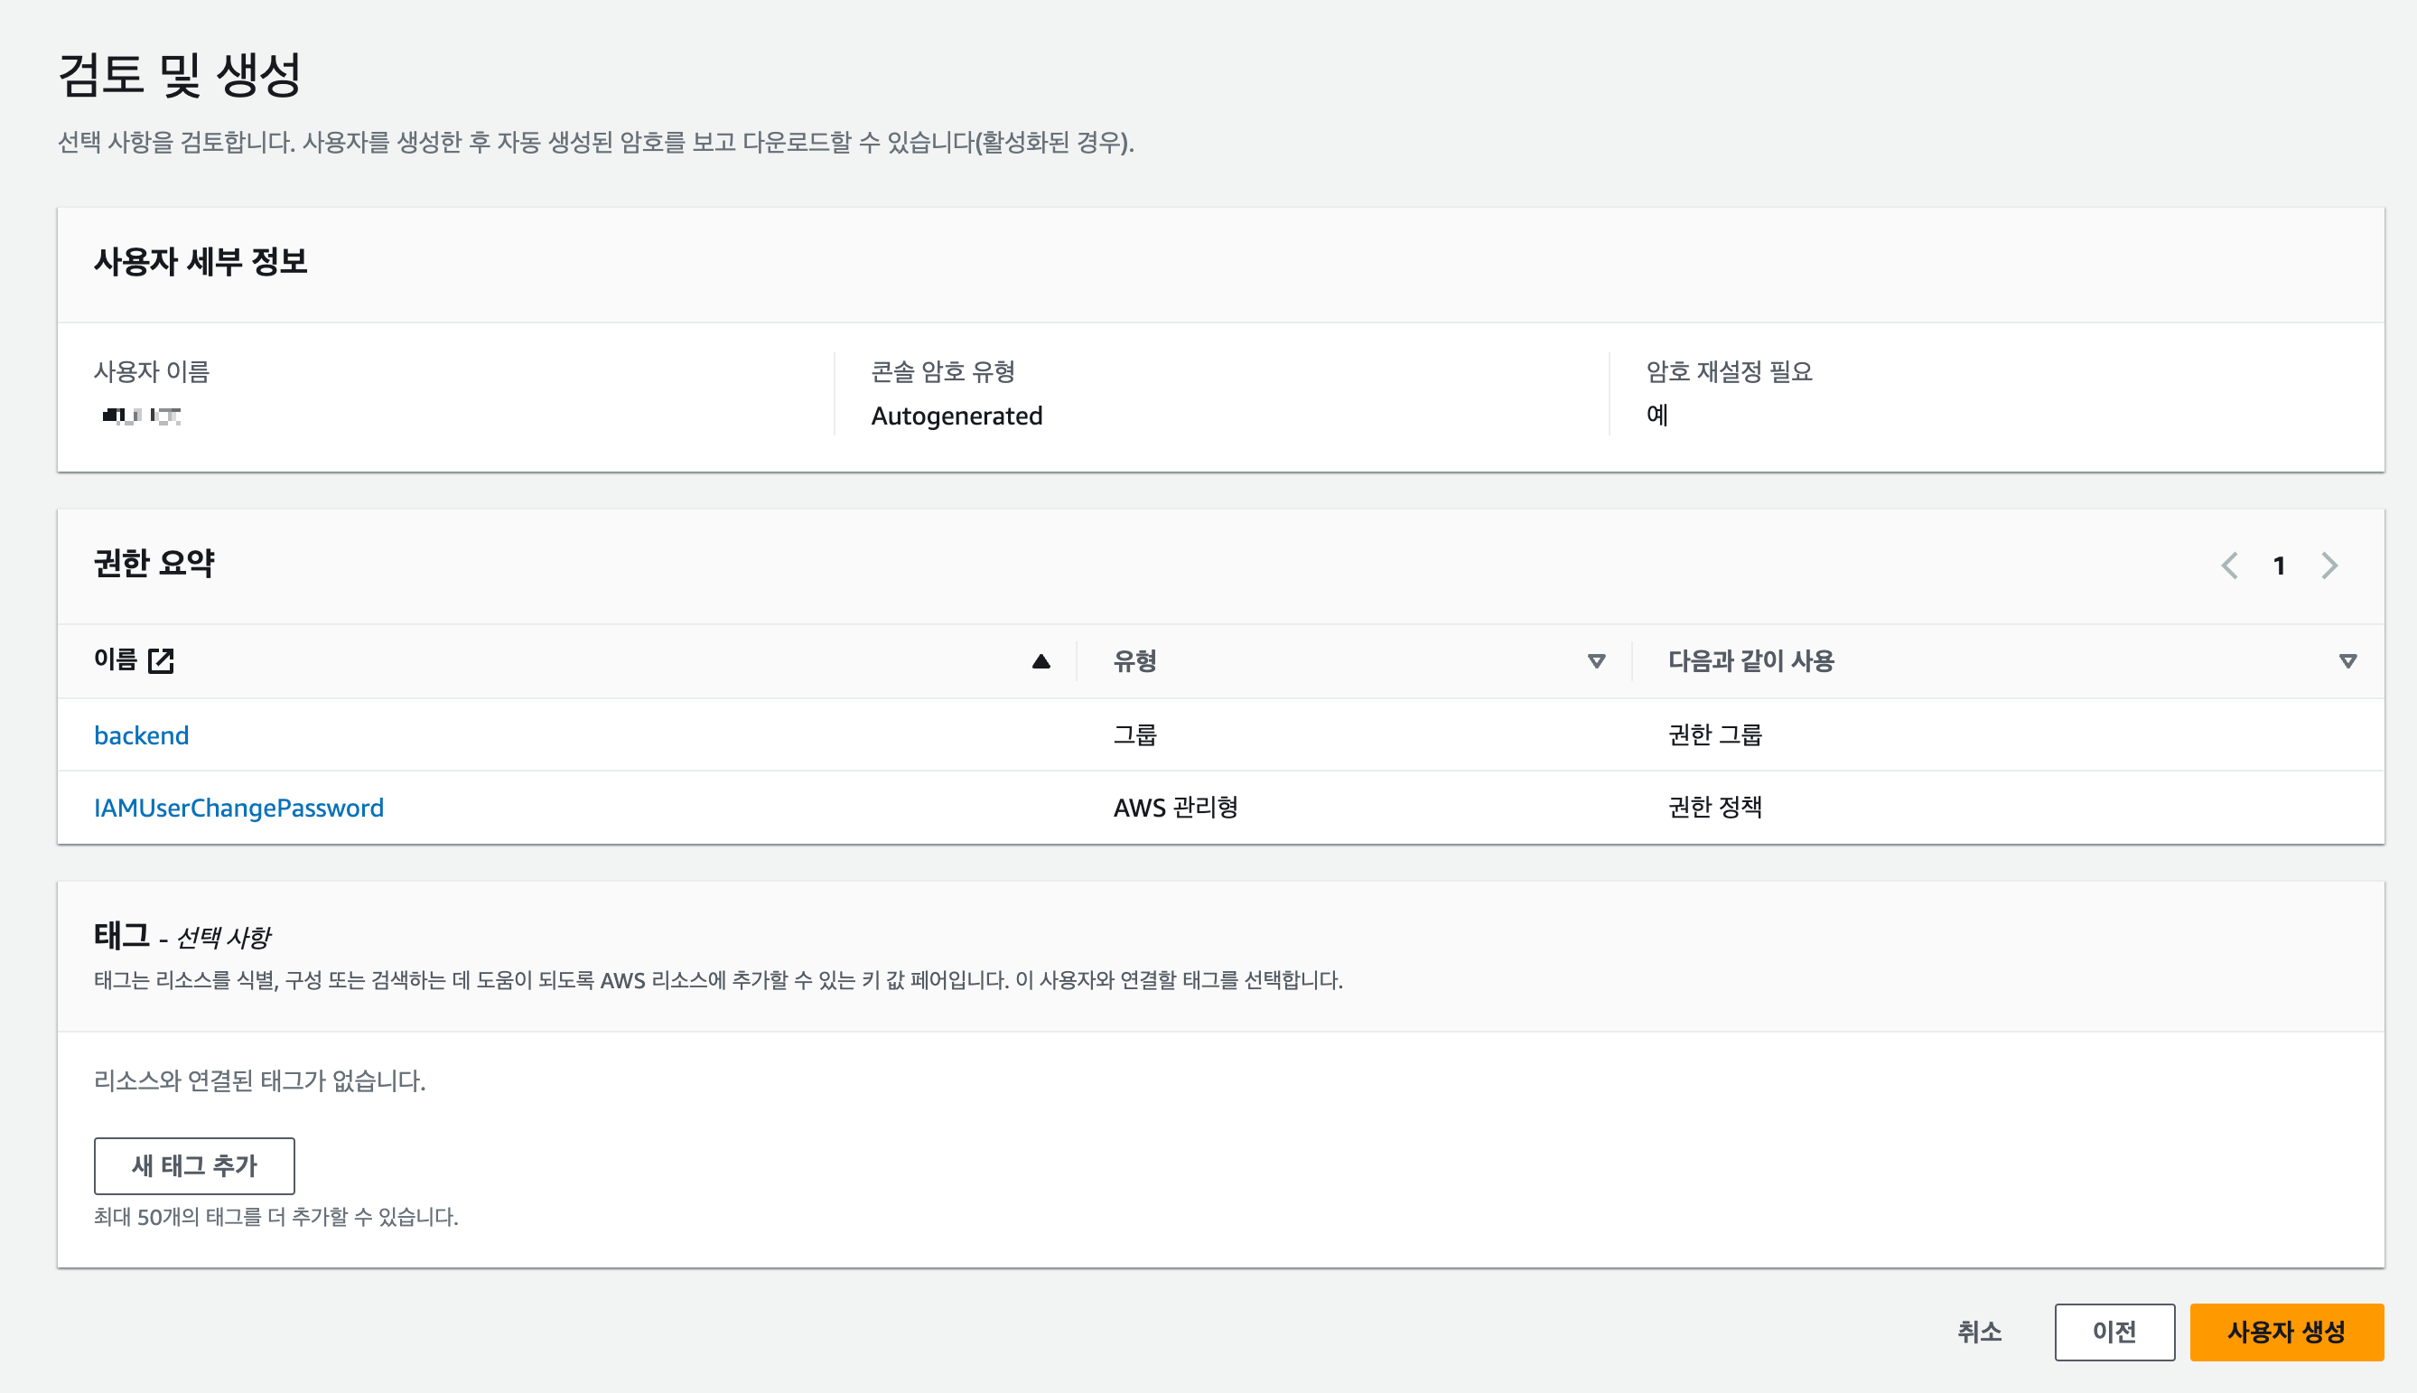Image resolution: width=2417 pixels, height=1393 pixels.
Task: Cancel with the 취소 button
Action: pos(1979,1332)
